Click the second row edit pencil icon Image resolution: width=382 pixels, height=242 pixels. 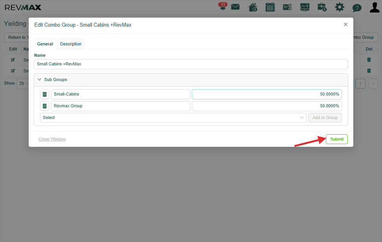(x=13, y=71)
